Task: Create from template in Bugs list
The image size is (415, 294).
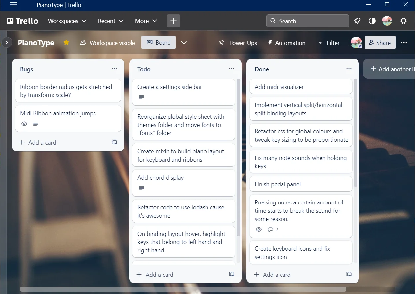Action: click(x=114, y=142)
